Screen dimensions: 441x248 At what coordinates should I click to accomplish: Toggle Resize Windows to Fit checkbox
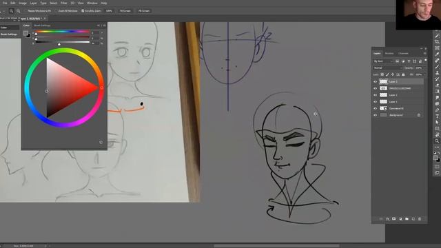click(x=25, y=11)
